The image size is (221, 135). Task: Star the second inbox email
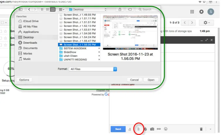(5, 38)
